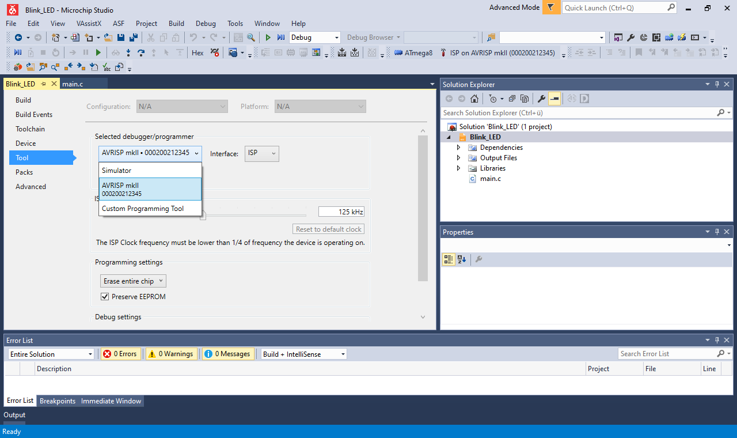Screen dimensions: 737x438
Task: Select AVRISP mkII from the tool list
Action: coord(150,189)
